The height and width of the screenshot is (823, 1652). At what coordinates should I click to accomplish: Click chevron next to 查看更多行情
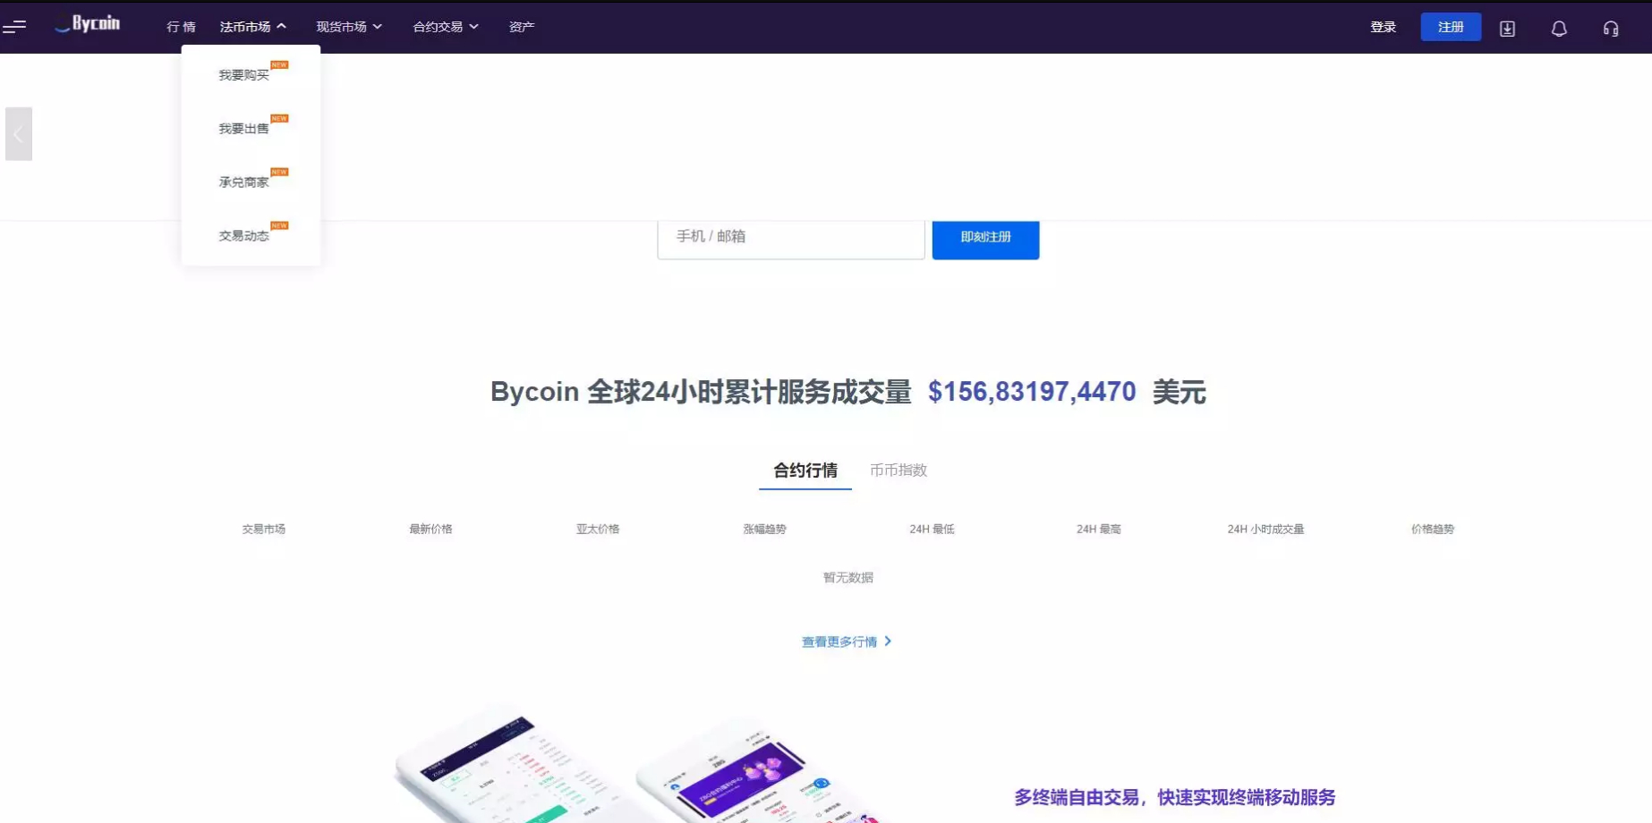pos(888,641)
